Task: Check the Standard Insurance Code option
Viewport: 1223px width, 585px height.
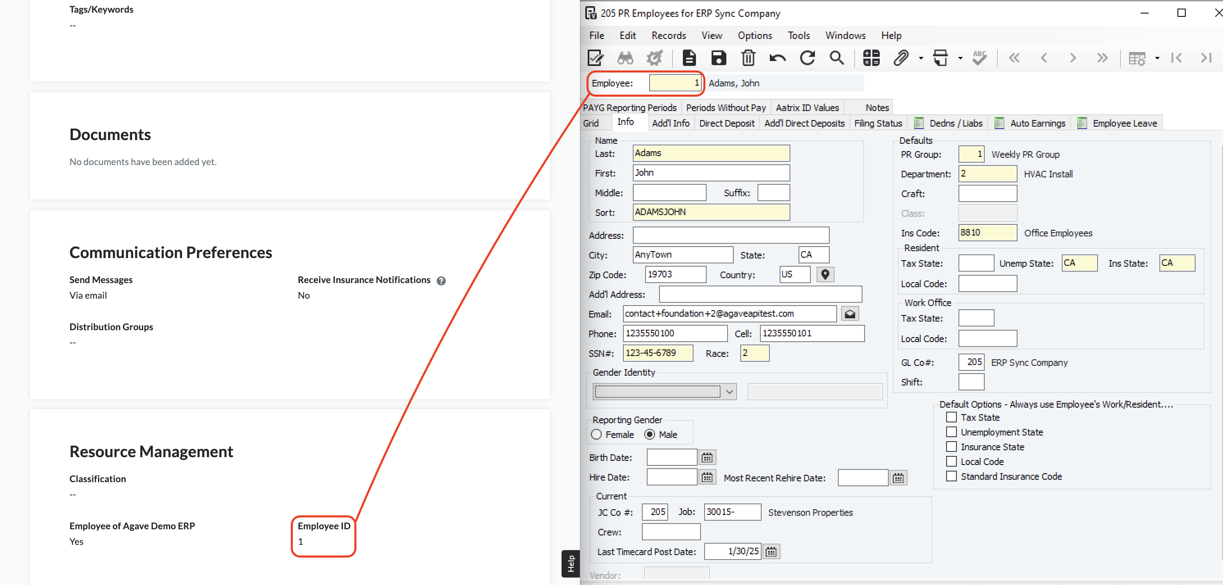Action: [951, 476]
